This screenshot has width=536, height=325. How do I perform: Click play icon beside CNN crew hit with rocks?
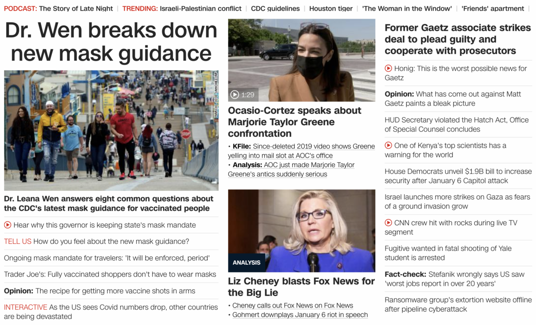point(389,223)
